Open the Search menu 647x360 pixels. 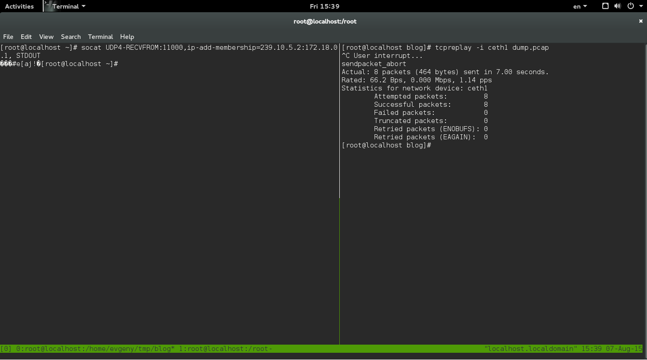point(70,37)
